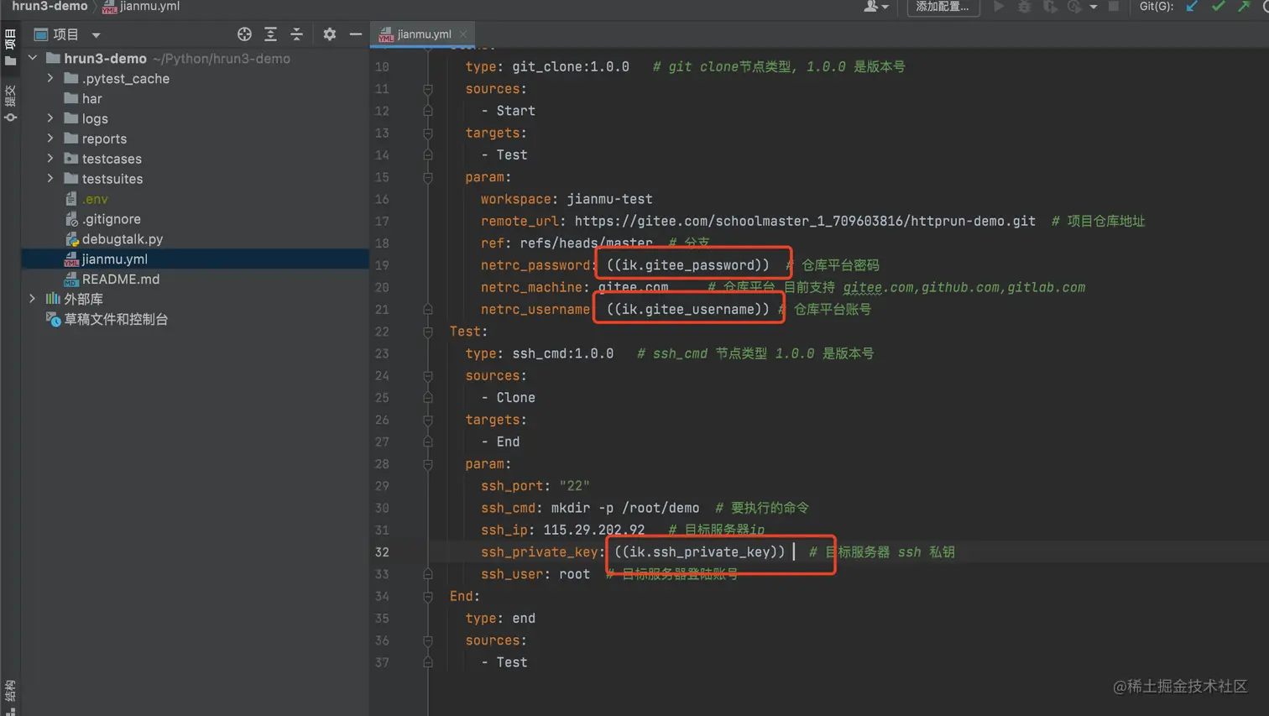Viewport: 1269px width, 716px height.
Task: Click the .gitignore file icon
Action: [71, 219]
